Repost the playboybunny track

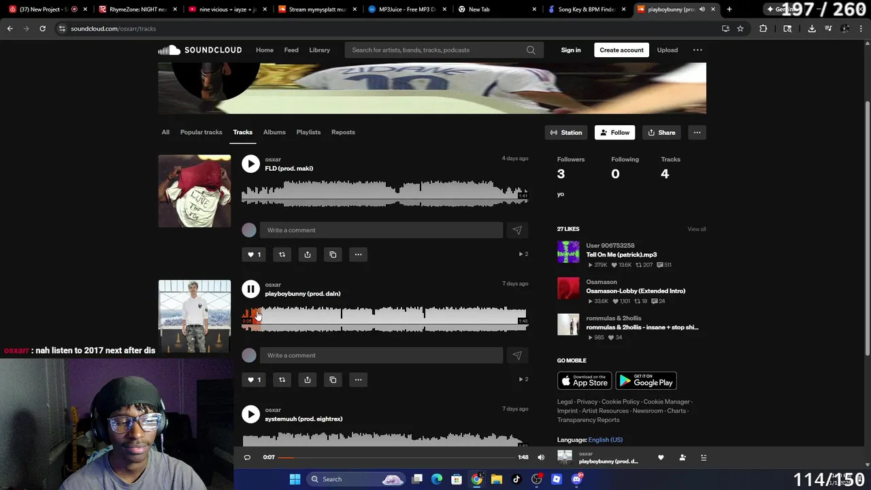click(282, 380)
